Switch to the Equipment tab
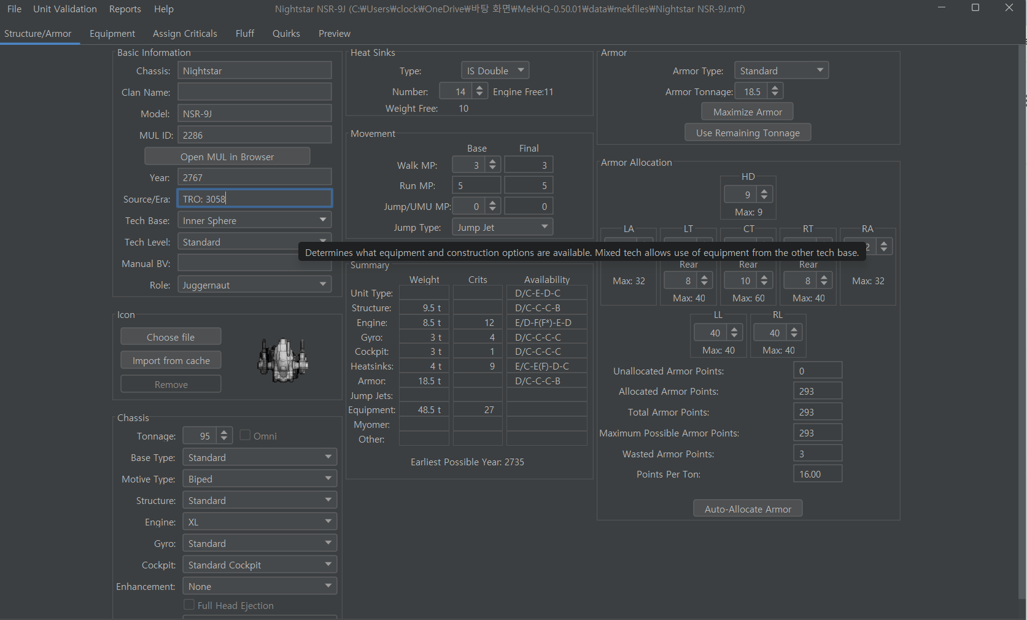Screen dimensions: 1027x620 [112, 34]
